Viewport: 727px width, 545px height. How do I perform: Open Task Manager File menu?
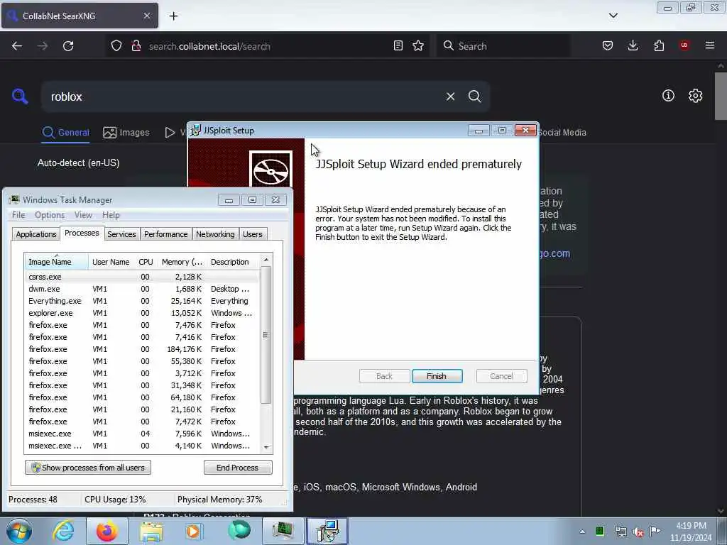(18, 215)
